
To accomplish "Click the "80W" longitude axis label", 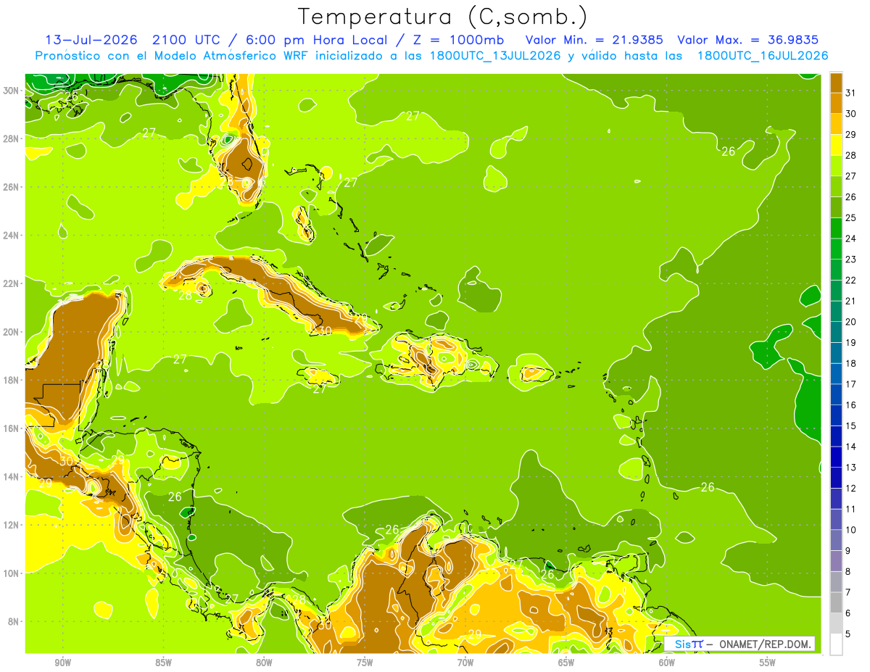I will click(x=264, y=663).
